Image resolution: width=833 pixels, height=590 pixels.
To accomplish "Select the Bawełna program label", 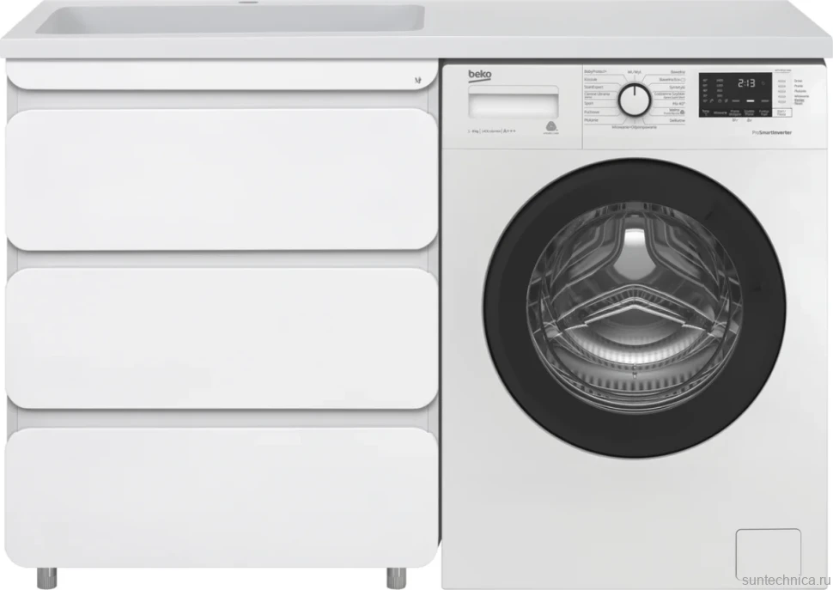I will 678,71.
